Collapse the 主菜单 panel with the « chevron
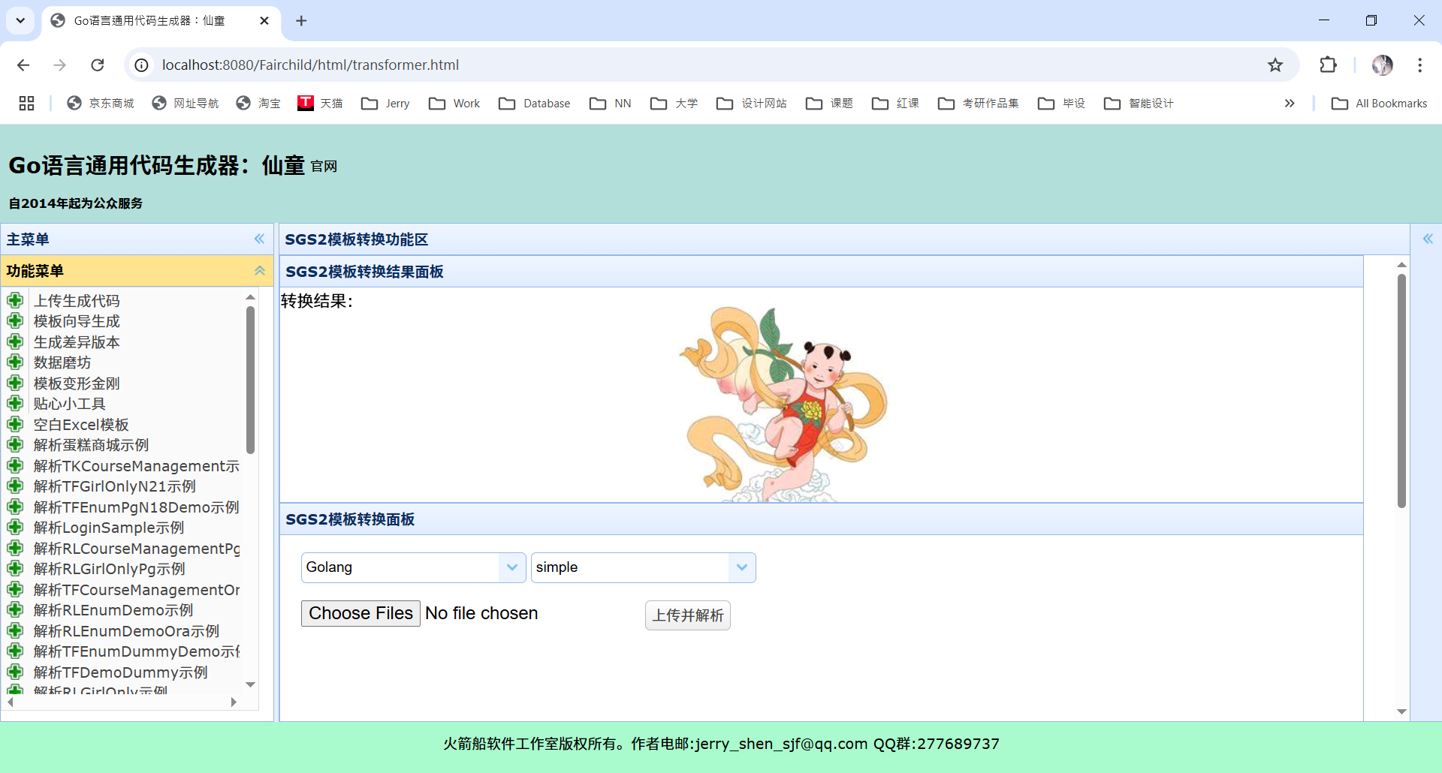This screenshot has width=1442, height=773. (260, 239)
